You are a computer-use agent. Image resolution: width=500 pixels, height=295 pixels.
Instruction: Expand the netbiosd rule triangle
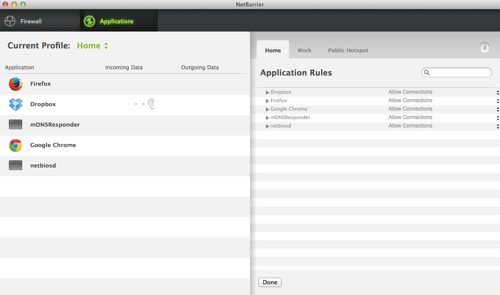coord(267,126)
